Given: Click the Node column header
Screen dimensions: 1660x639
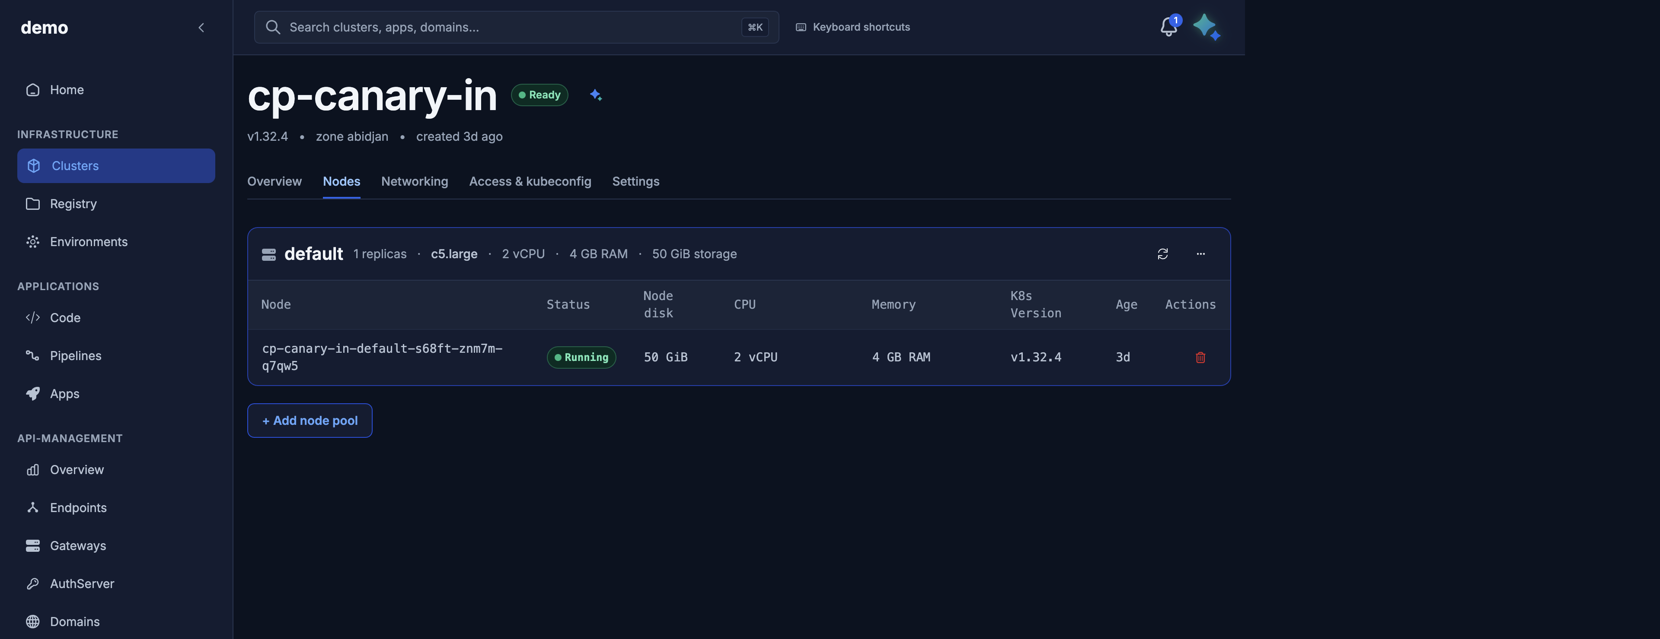Looking at the screenshot, I should tap(276, 304).
